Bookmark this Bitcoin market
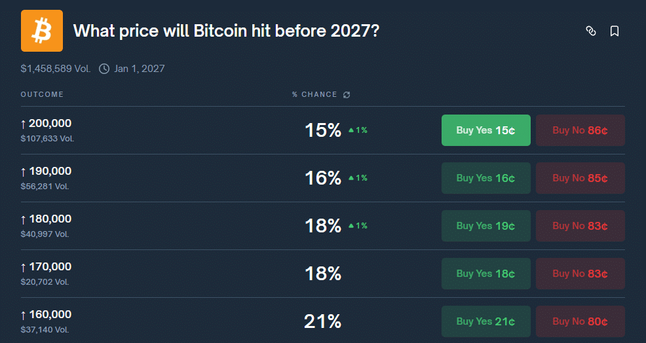The width and height of the screenshot is (646, 343). coord(615,31)
